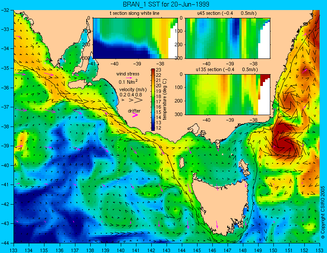Click King Island west of Bass Strait
Image resolution: width=327 pixels, height=253 pixels.
[x=182, y=162]
